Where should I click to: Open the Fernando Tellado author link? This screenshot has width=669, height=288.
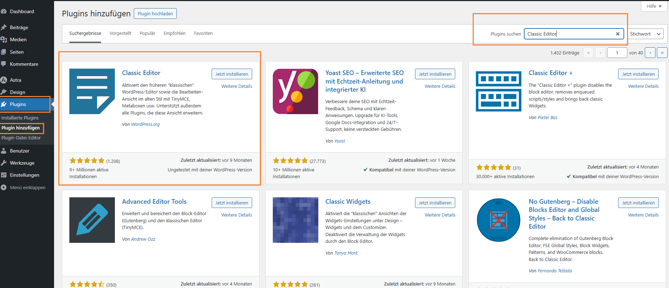pos(554,271)
